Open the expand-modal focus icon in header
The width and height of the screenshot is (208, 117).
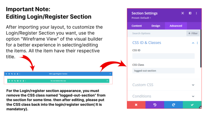tap(183, 13)
